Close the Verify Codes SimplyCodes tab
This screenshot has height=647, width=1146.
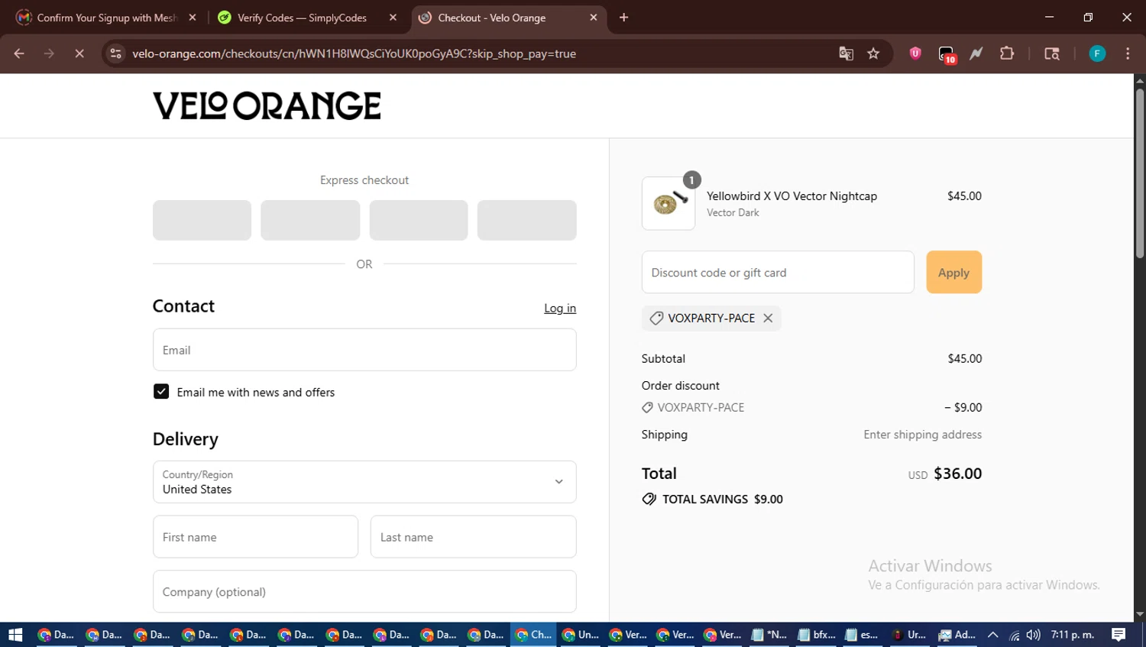393,17
